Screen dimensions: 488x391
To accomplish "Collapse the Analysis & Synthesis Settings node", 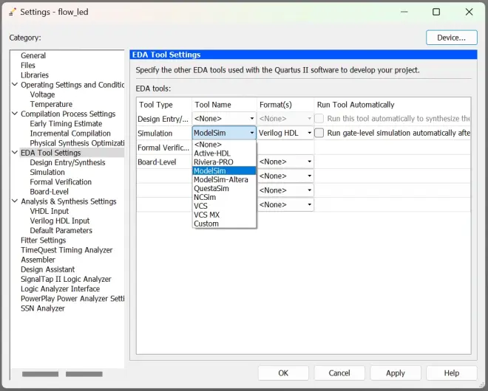I will 15,201.
